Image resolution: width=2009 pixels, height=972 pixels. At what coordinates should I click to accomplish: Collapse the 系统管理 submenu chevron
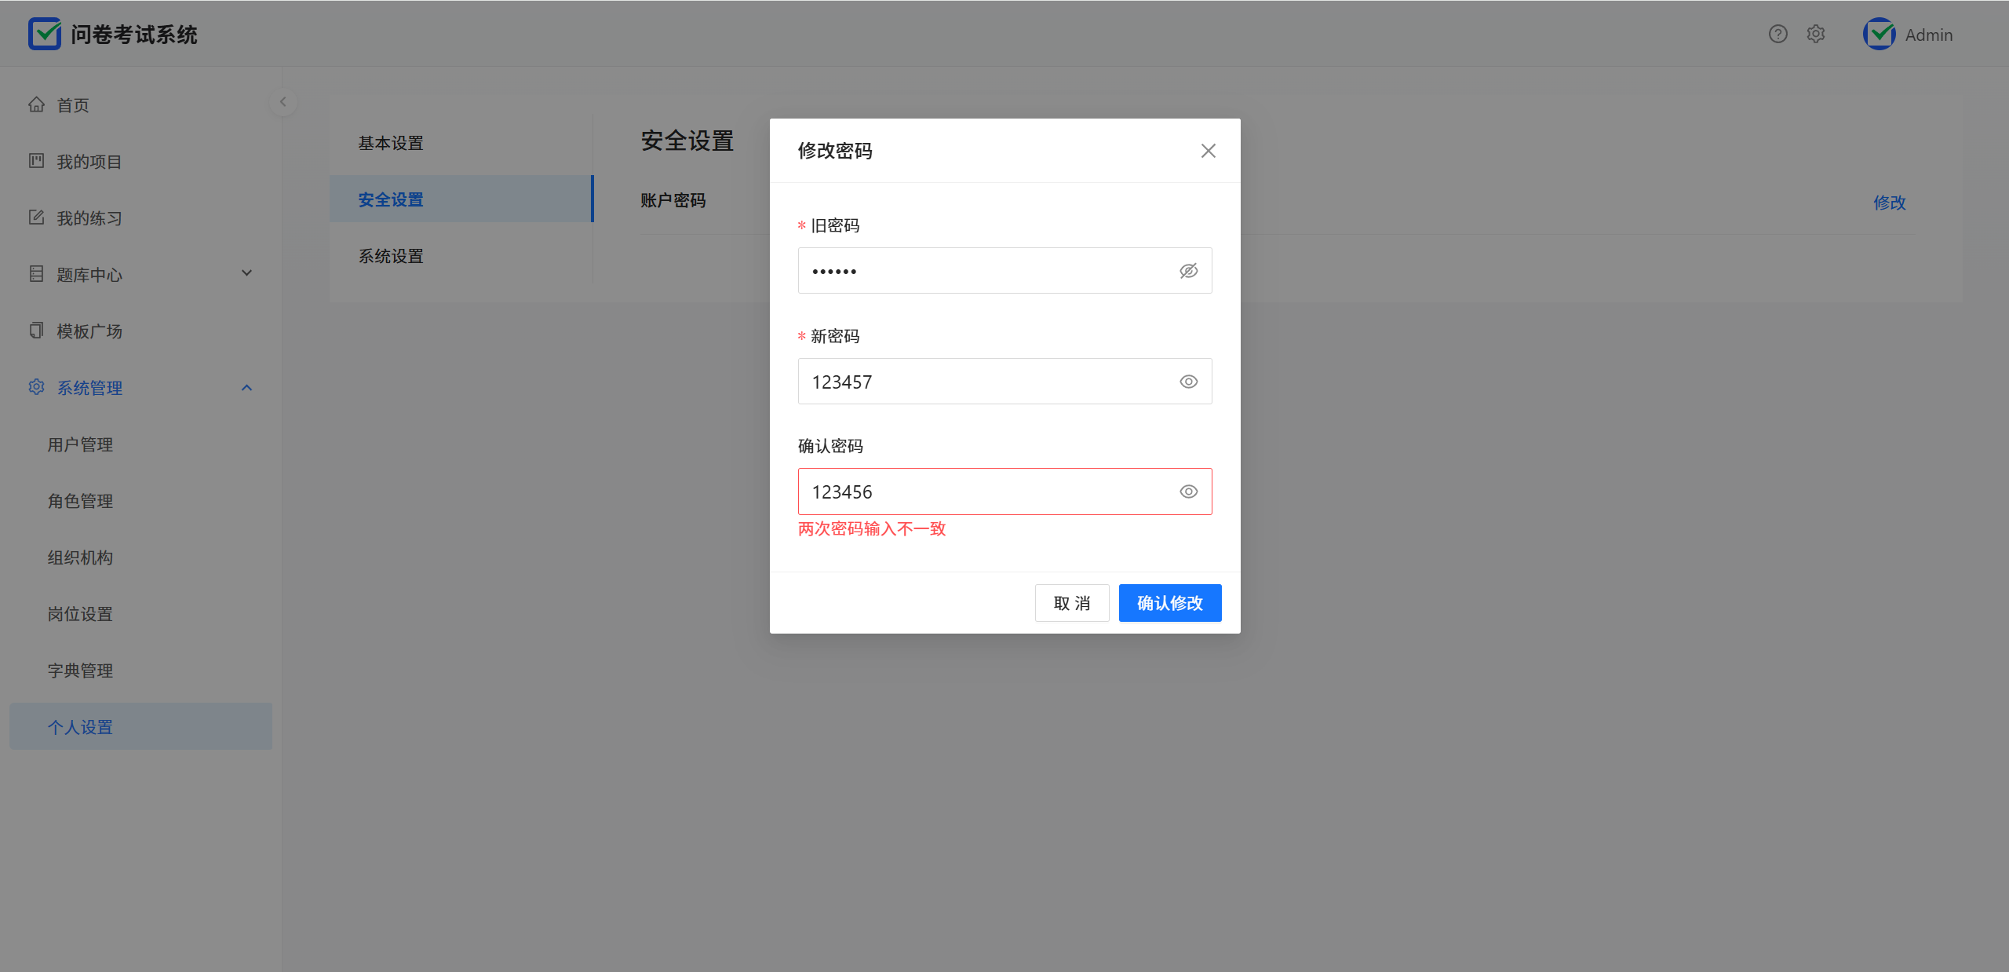pyautogui.click(x=246, y=387)
